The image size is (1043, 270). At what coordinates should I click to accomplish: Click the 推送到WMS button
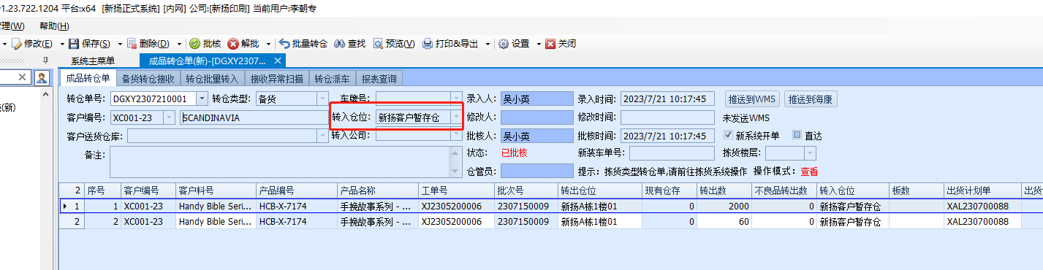point(752,99)
